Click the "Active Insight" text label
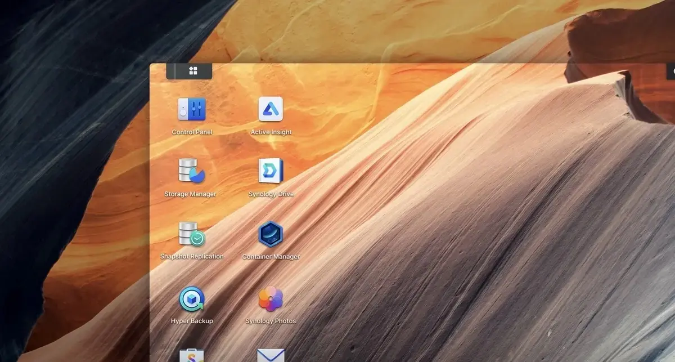The width and height of the screenshot is (675, 362). pyautogui.click(x=271, y=132)
